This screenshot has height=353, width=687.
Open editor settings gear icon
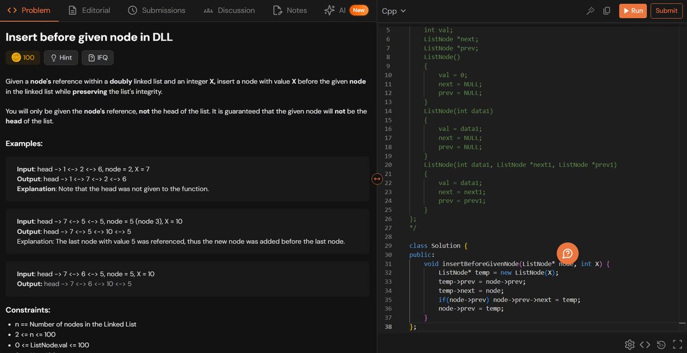click(629, 344)
